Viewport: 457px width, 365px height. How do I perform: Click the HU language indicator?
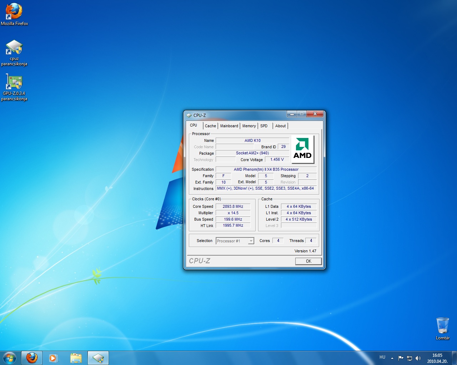coord(382,357)
